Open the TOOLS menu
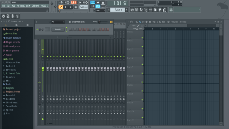Screen dimensions: 229x129 pos(43,6)
